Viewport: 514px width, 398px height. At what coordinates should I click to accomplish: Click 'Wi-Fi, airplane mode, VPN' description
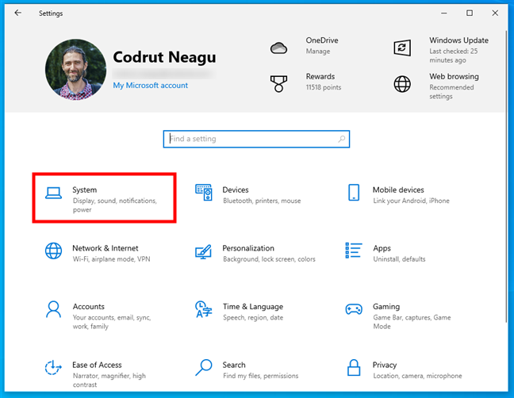coord(112,259)
